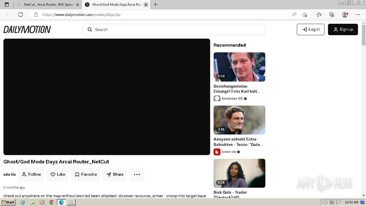
Task: Open the ada liu channel link
Action: coord(9,174)
